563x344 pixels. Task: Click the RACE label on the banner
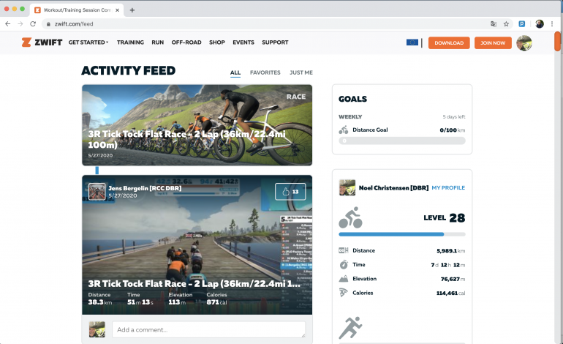point(296,97)
